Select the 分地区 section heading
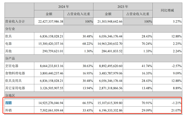Image resolution: width=184 pixels, height=115 pixels. [x=10, y=96]
